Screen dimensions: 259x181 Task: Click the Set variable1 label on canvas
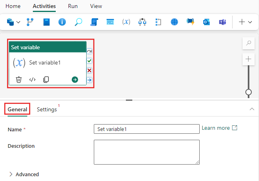tap(45, 62)
